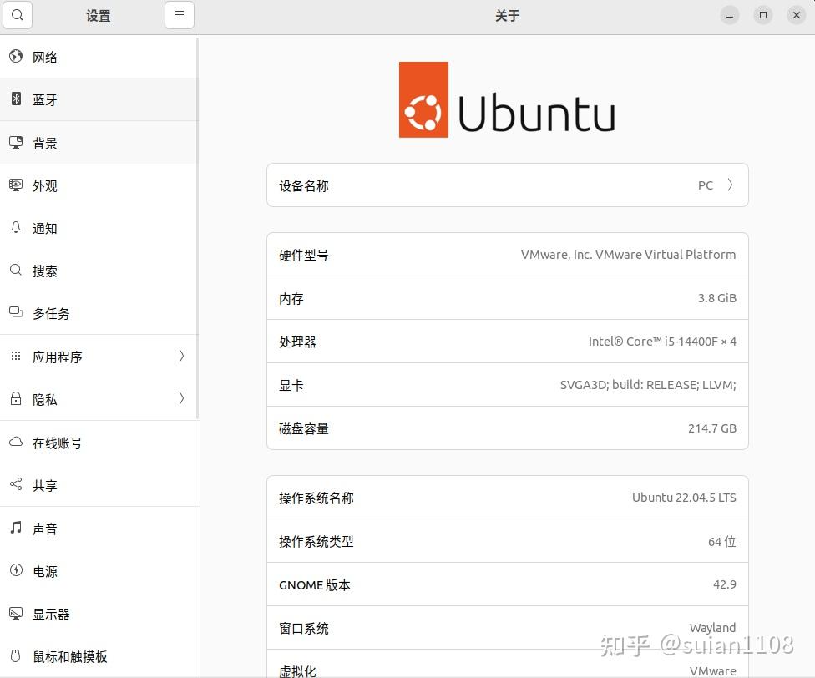This screenshot has width=815, height=678.
Task: Click OS name value Ubuntu 22.04.5 LTS
Action: [x=684, y=497]
